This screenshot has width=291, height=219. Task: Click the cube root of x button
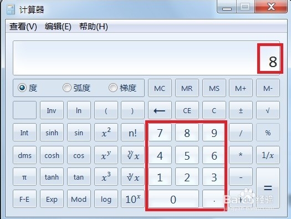[132, 177]
